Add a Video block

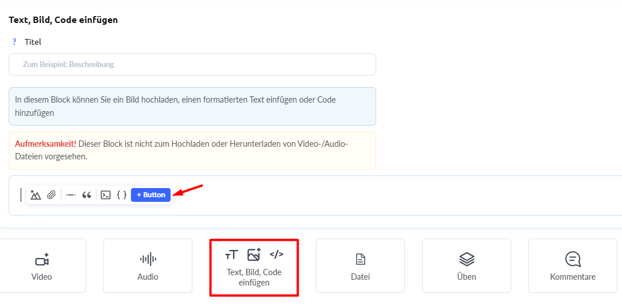[x=42, y=266]
